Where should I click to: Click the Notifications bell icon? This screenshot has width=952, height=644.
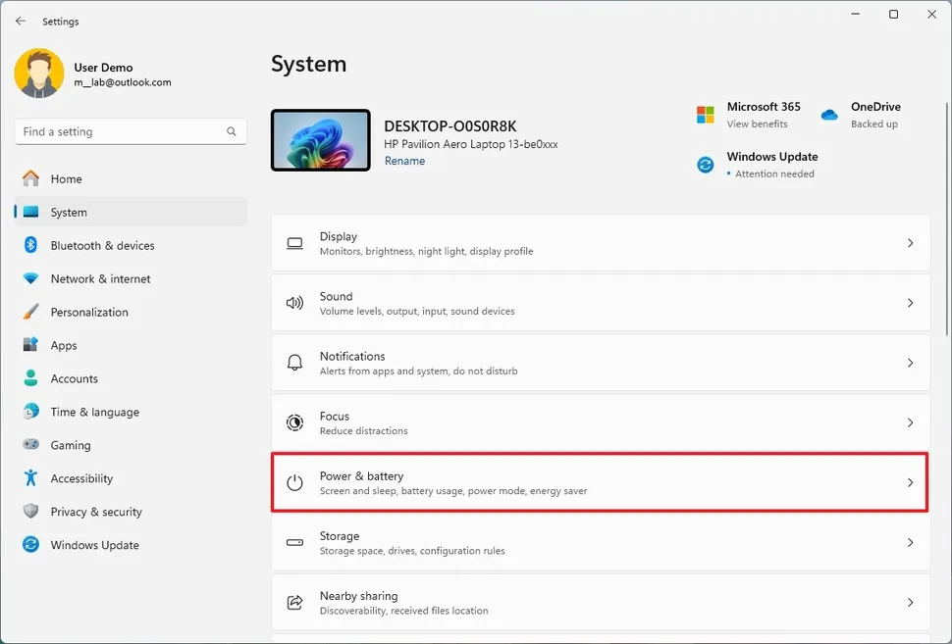(x=294, y=362)
